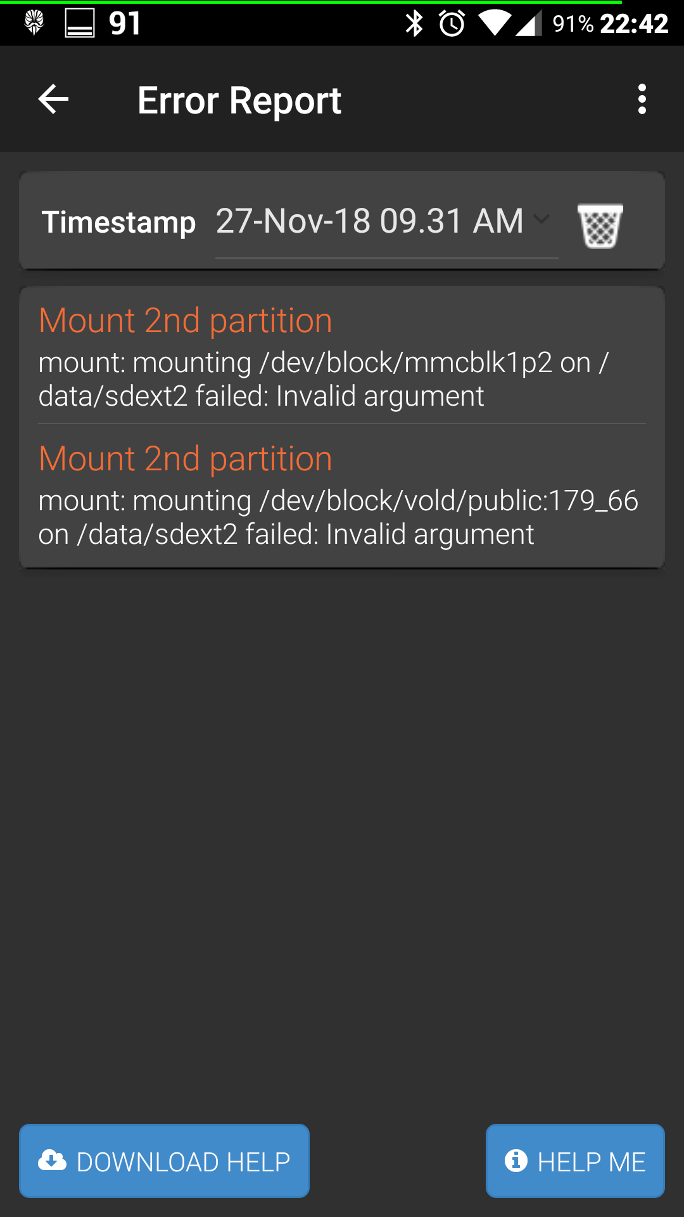Click the info icon on HELP ME
Image resolution: width=684 pixels, height=1217 pixels.
(x=516, y=1160)
